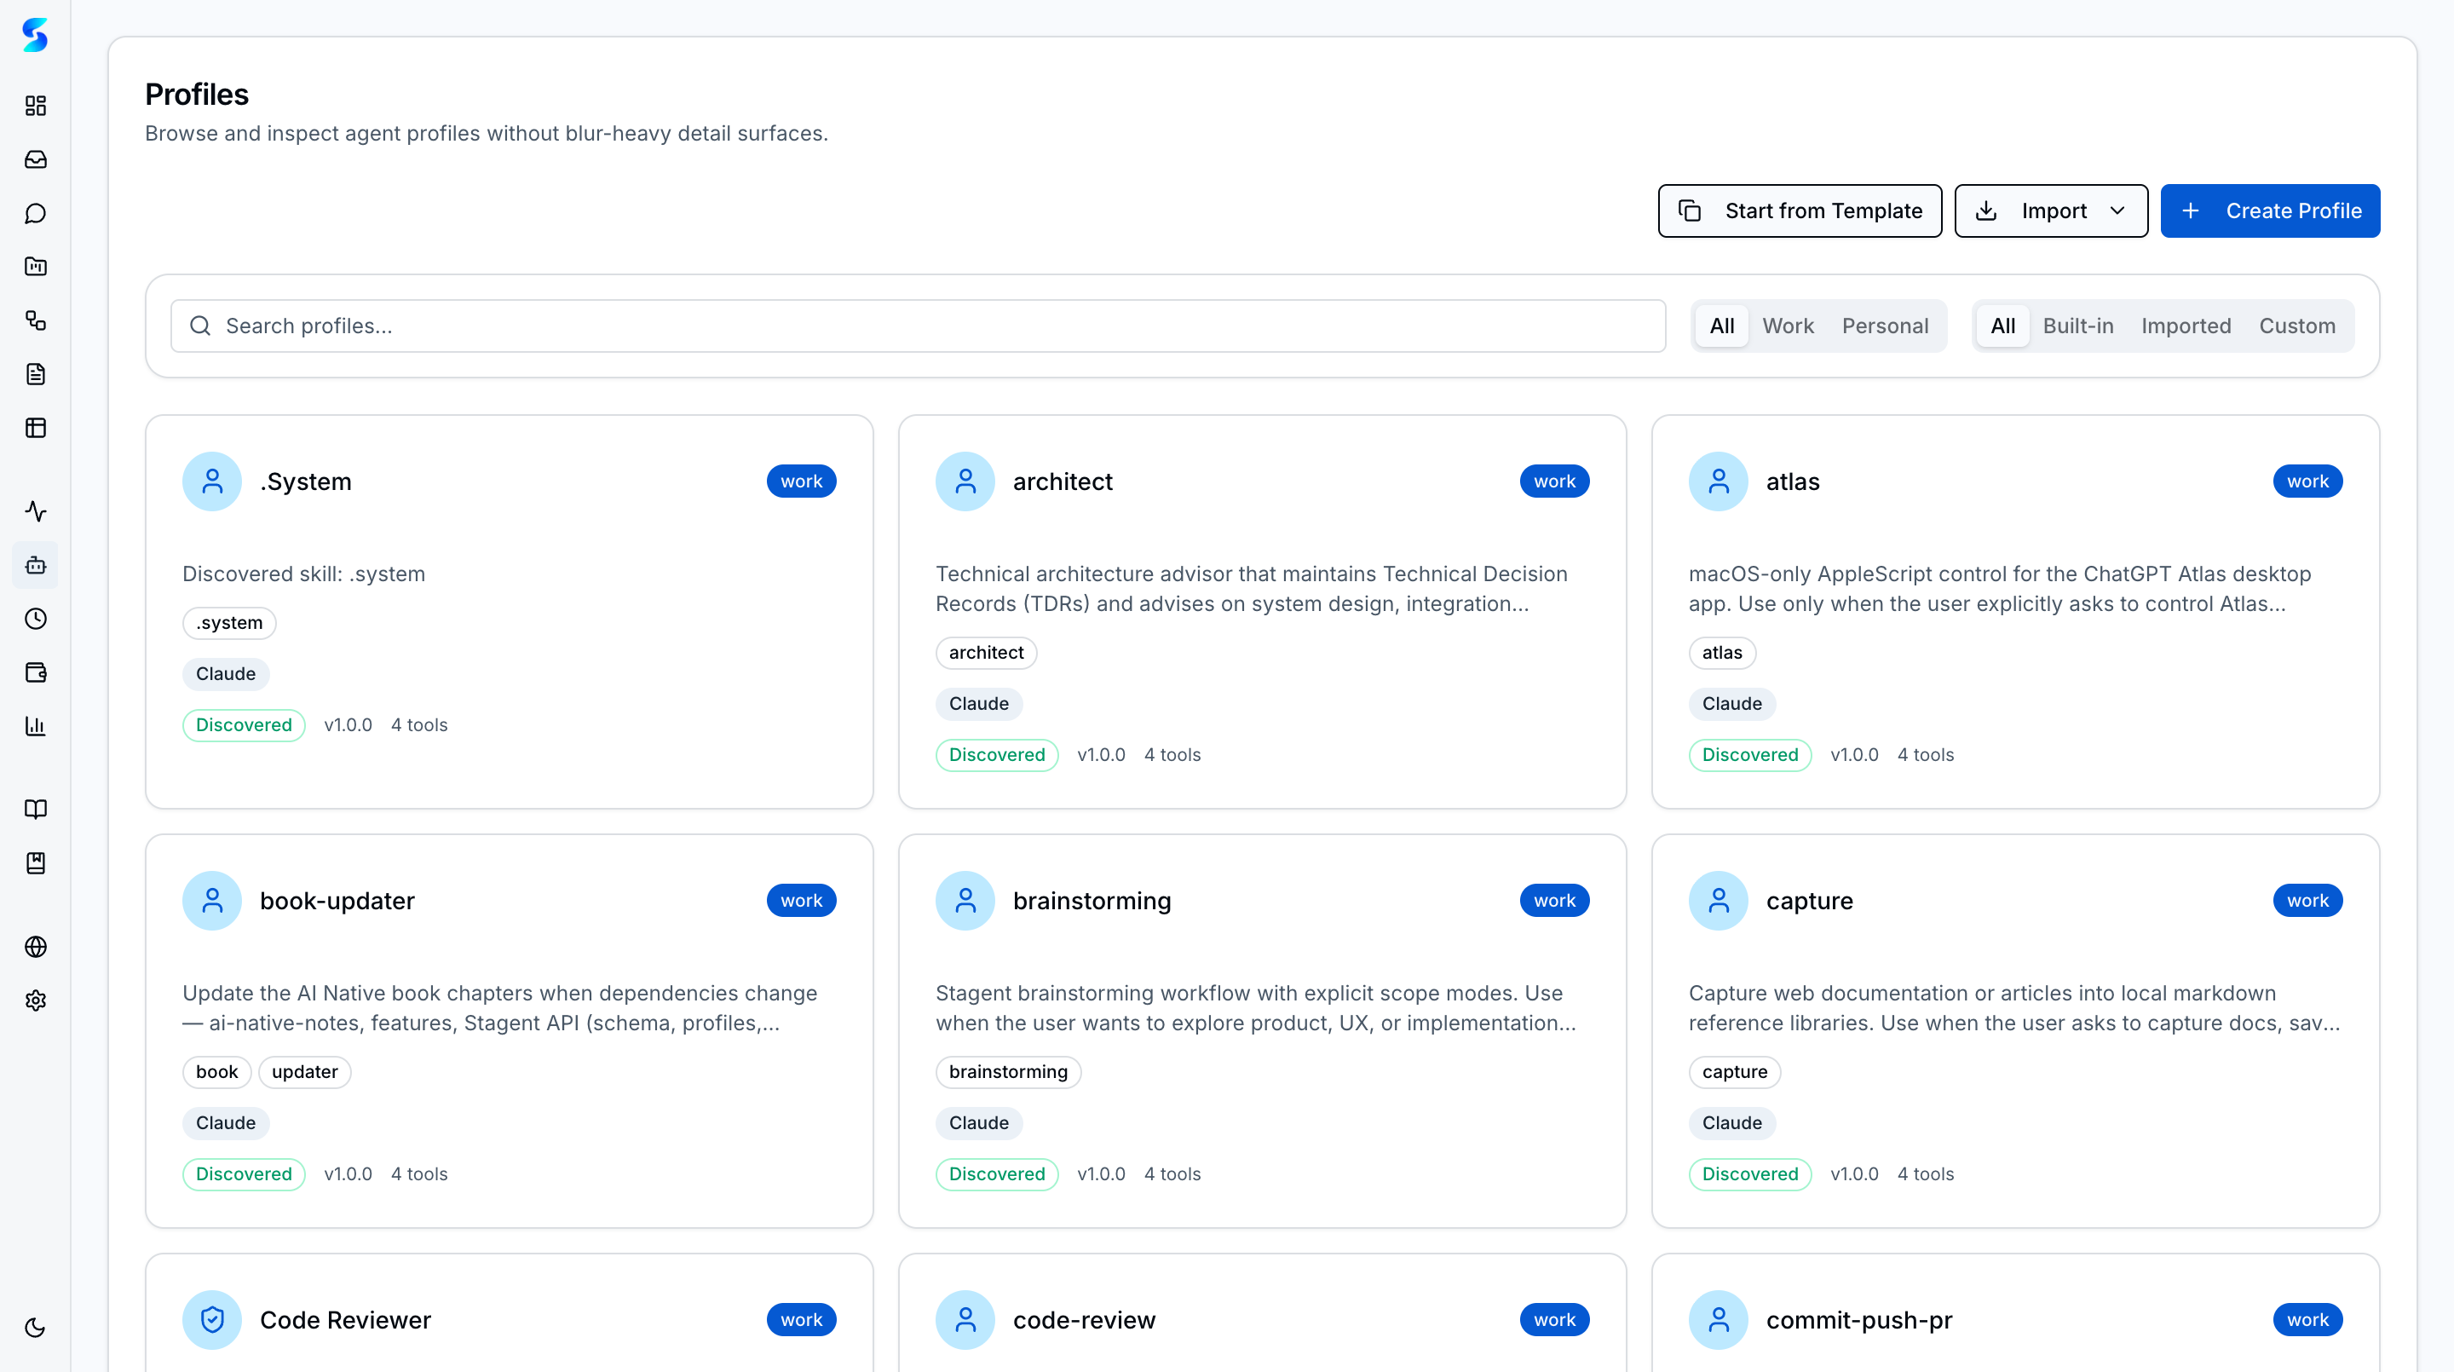Click the activity pulse monitor icon
2454x1372 pixels.
click(x=35, y=511)
